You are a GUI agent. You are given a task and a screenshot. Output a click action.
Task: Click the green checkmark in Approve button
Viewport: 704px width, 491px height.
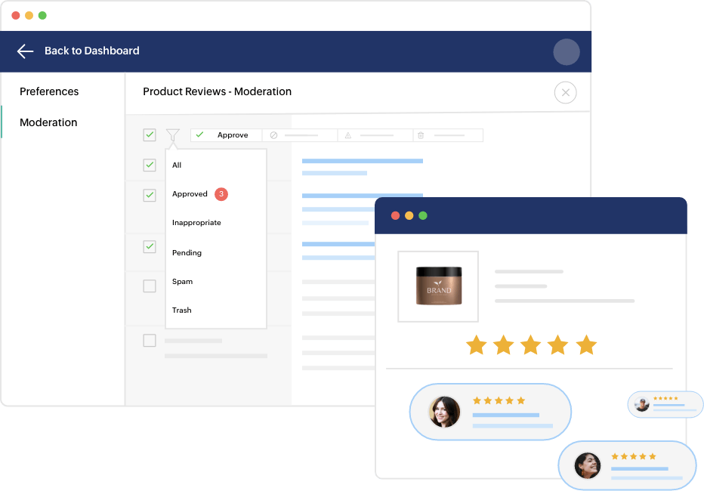click(x=200, y=134)
